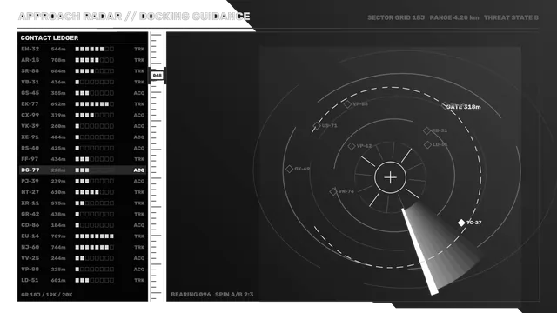
Task: Click the EU-14 signal strength bar
Action: coord(95,236)
